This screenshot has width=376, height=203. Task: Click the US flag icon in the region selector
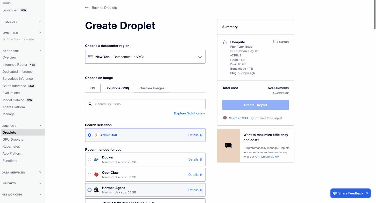[x=90, y=57]
